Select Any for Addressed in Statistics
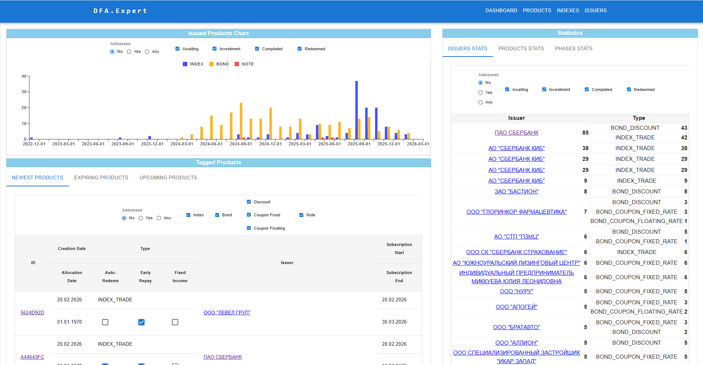Screen dimensions: 703x365 tap(480, 102)
